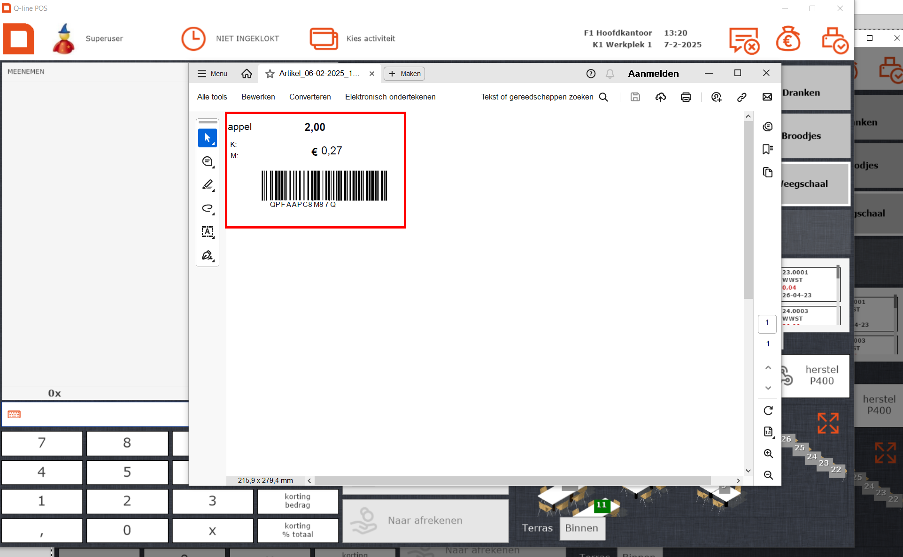Save the PDF with the disk icon
Viewport: 903px width, 557px height.
coord(635,97)
